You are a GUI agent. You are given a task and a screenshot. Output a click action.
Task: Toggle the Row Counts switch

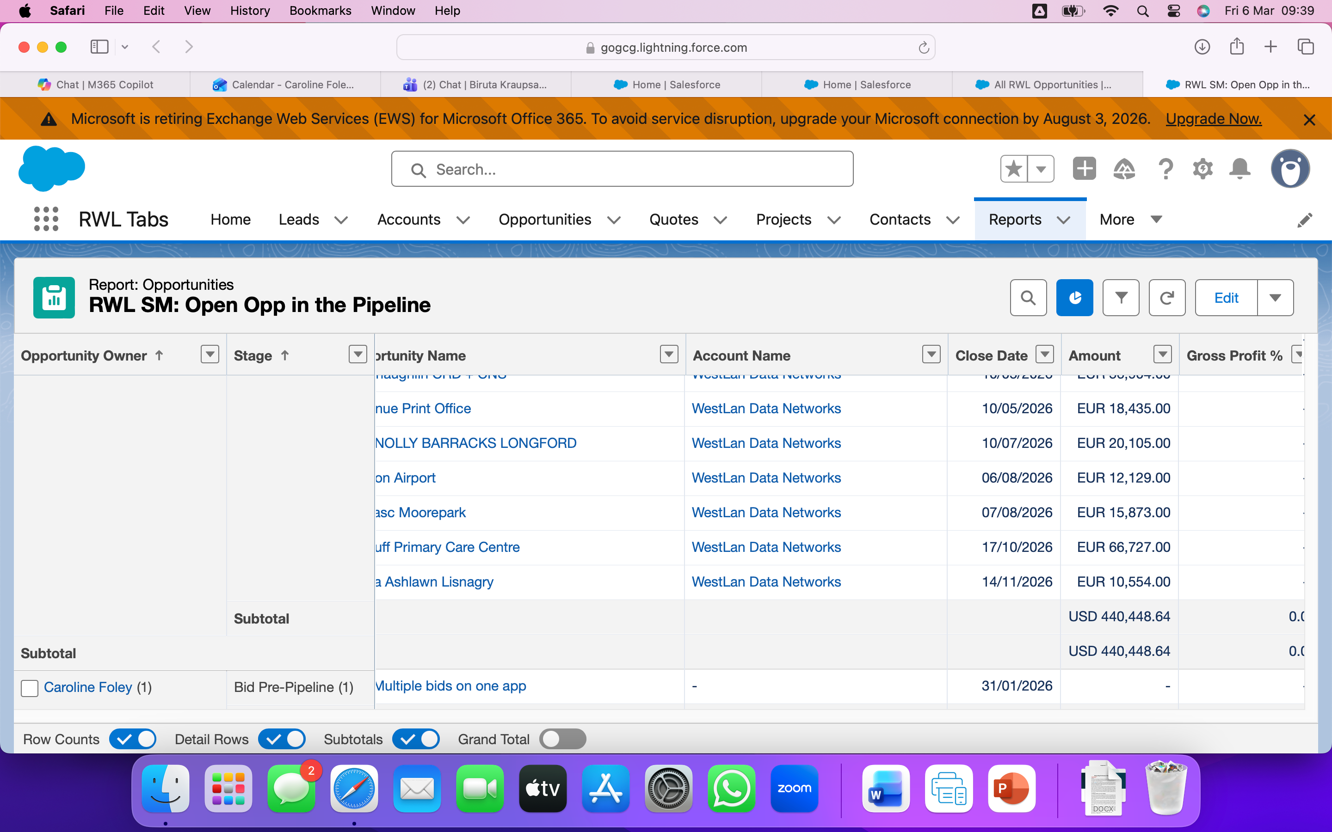click(133, 739)
